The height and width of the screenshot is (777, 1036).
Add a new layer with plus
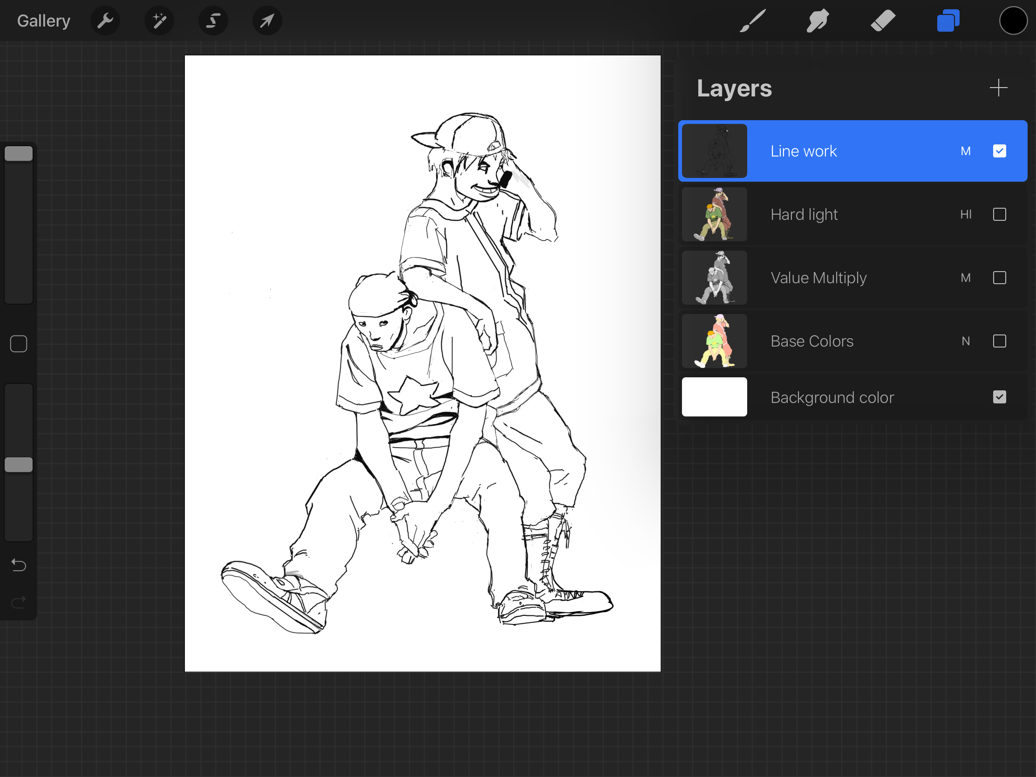(x=998, y=88)
